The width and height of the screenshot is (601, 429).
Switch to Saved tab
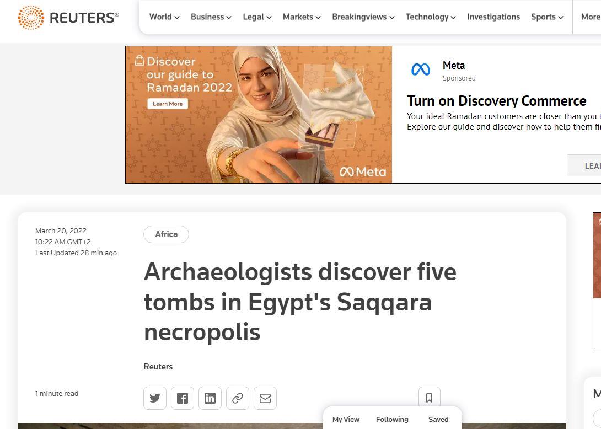[438, 420]
